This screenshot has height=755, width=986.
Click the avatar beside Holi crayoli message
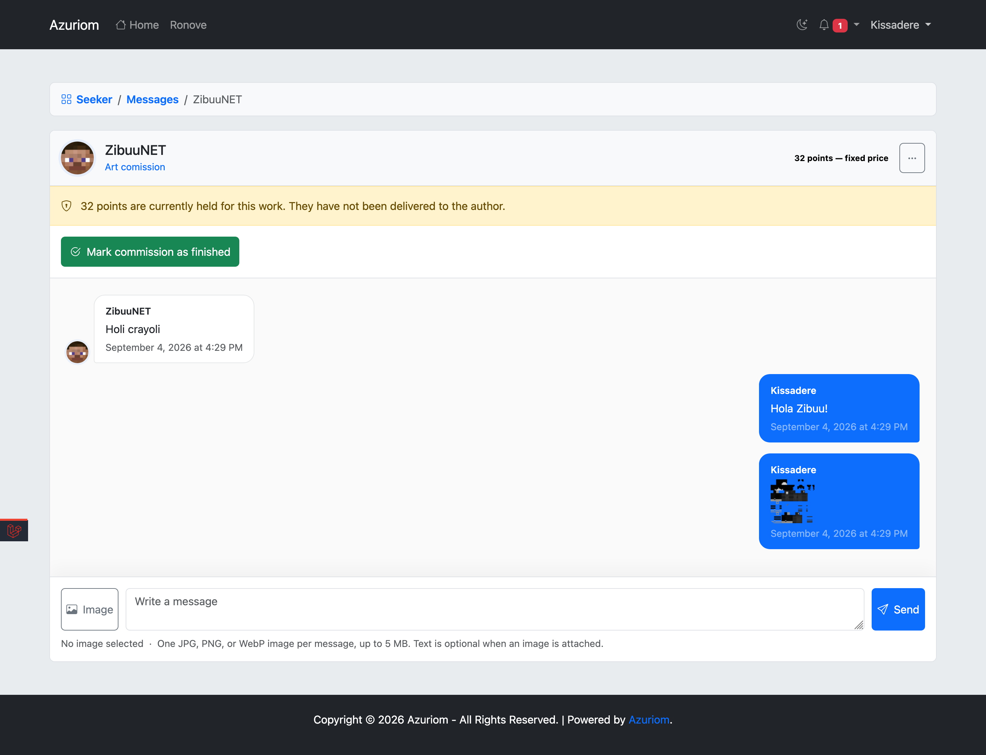point(77,352)
